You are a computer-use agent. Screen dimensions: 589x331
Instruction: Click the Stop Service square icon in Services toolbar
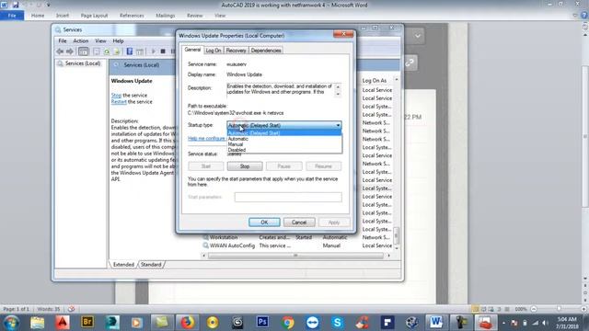click(163, 51)
